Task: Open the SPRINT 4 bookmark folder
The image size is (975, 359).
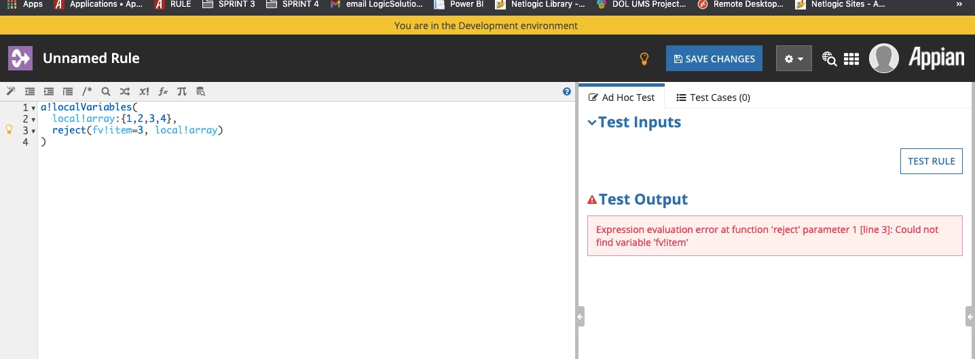Action: 293,4
